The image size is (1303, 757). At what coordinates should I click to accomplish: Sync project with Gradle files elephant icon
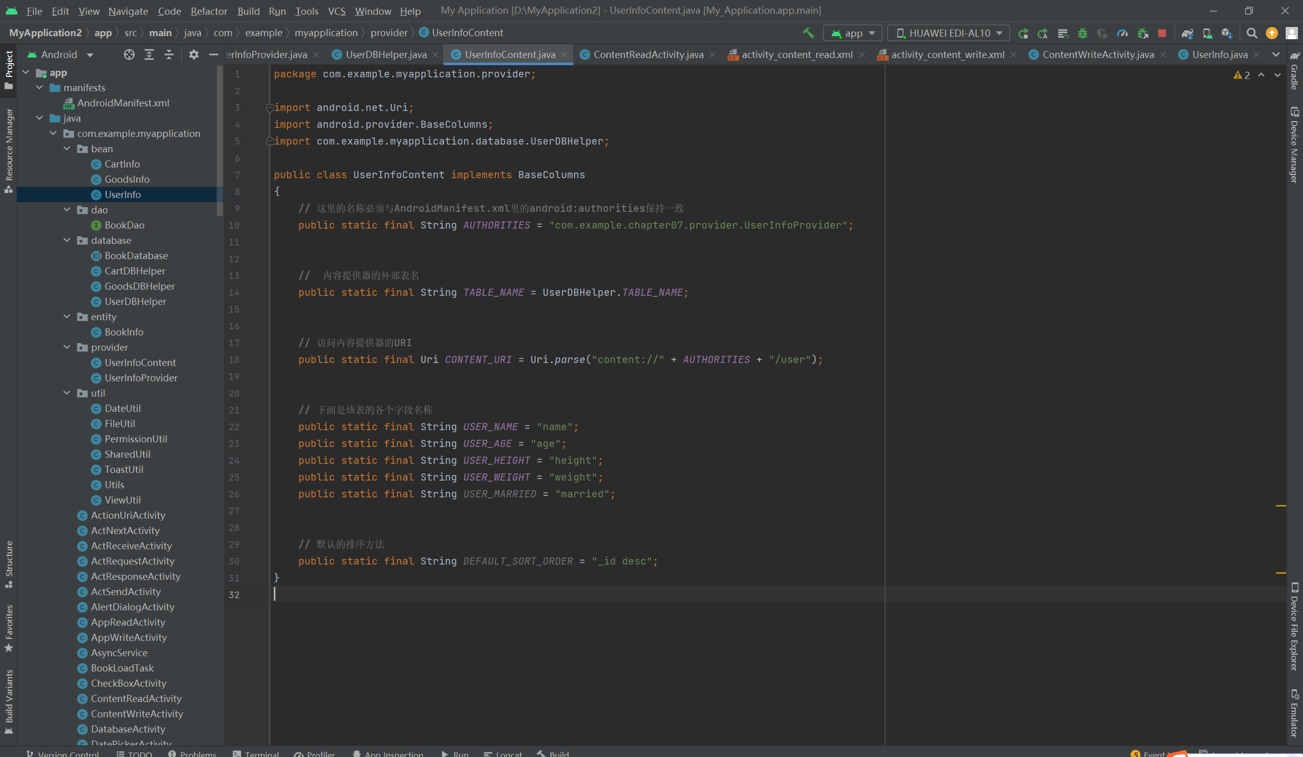(1187, 33)
